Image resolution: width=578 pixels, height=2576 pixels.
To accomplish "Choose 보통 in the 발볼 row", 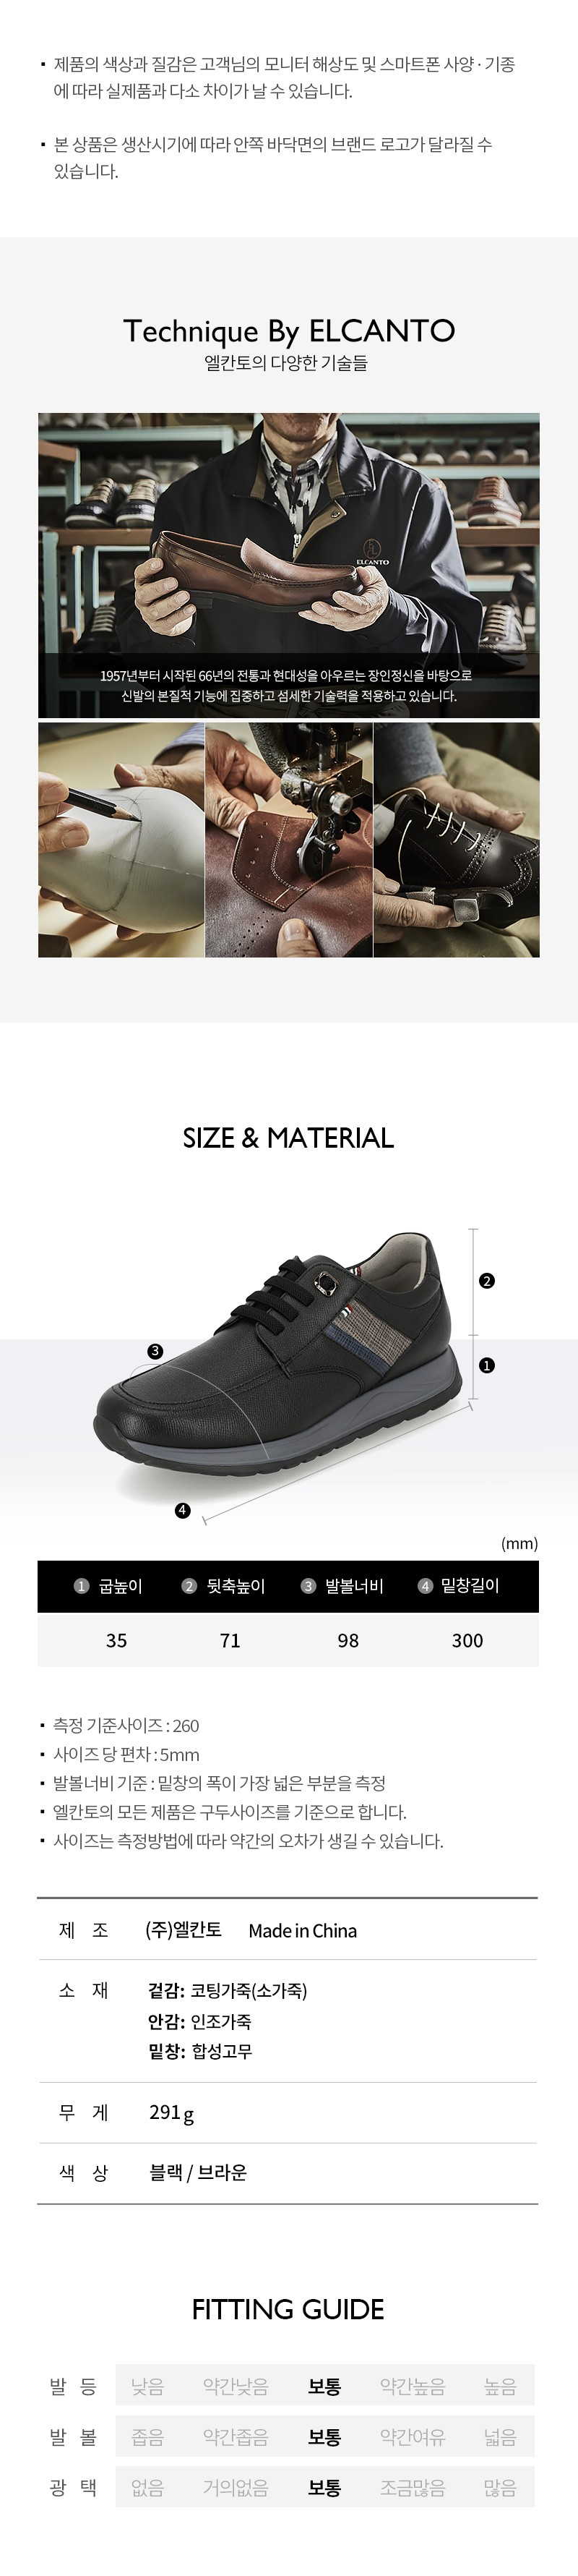I will [x=324, y=2437].
